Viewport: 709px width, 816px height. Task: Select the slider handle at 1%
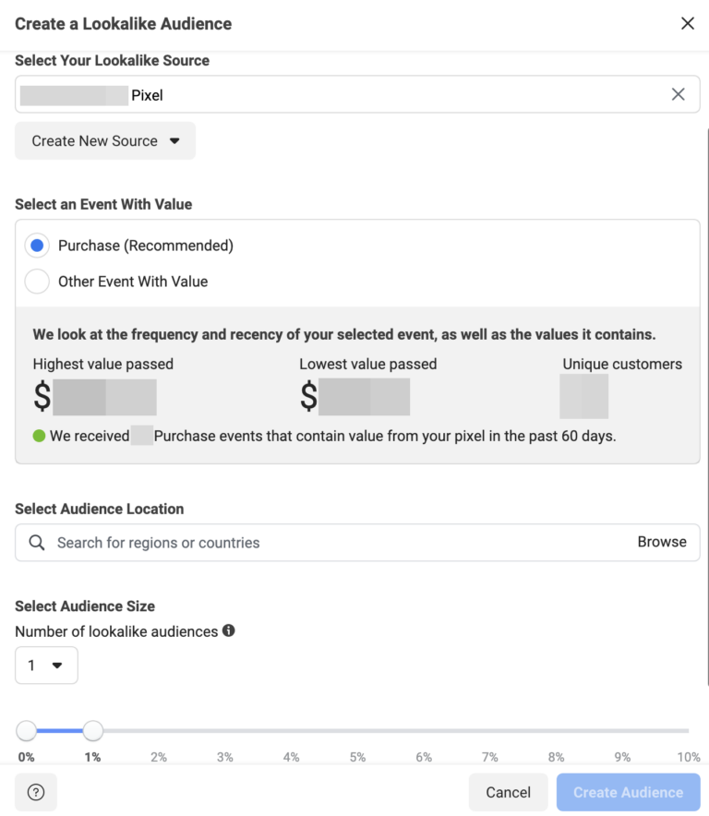click(93, 730)
